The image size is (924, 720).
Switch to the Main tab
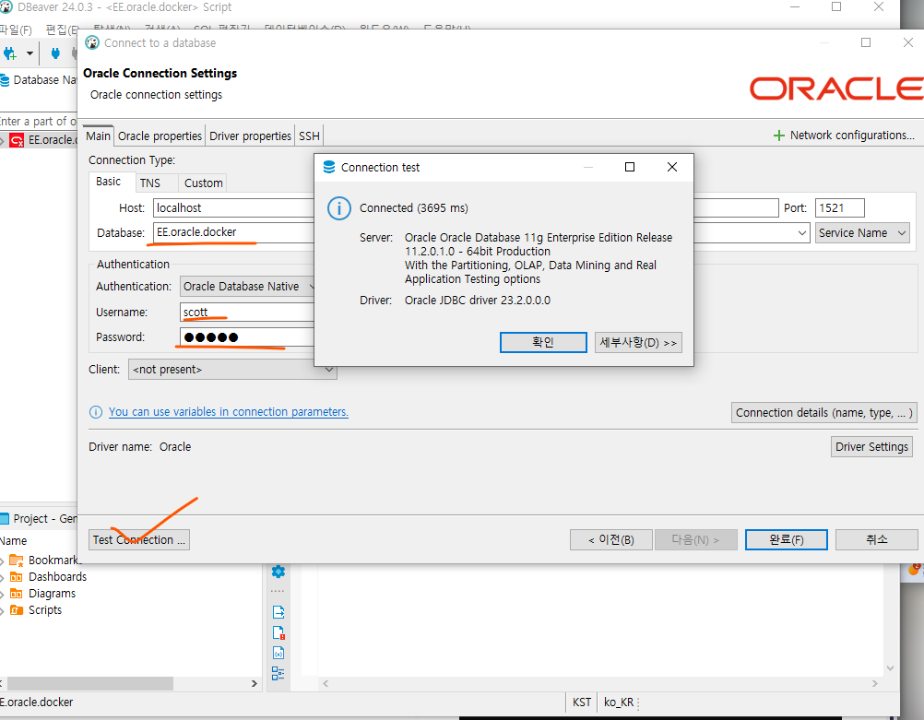click(98, 136)
